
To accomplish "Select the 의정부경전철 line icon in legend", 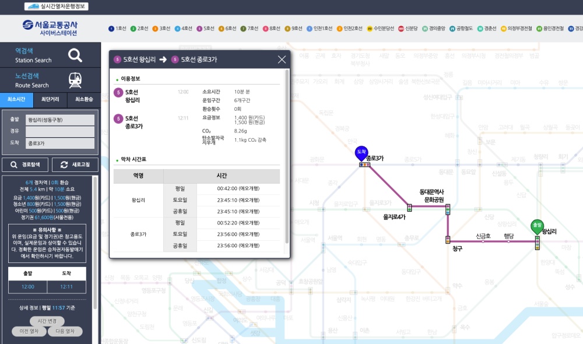I will (504, 29).
